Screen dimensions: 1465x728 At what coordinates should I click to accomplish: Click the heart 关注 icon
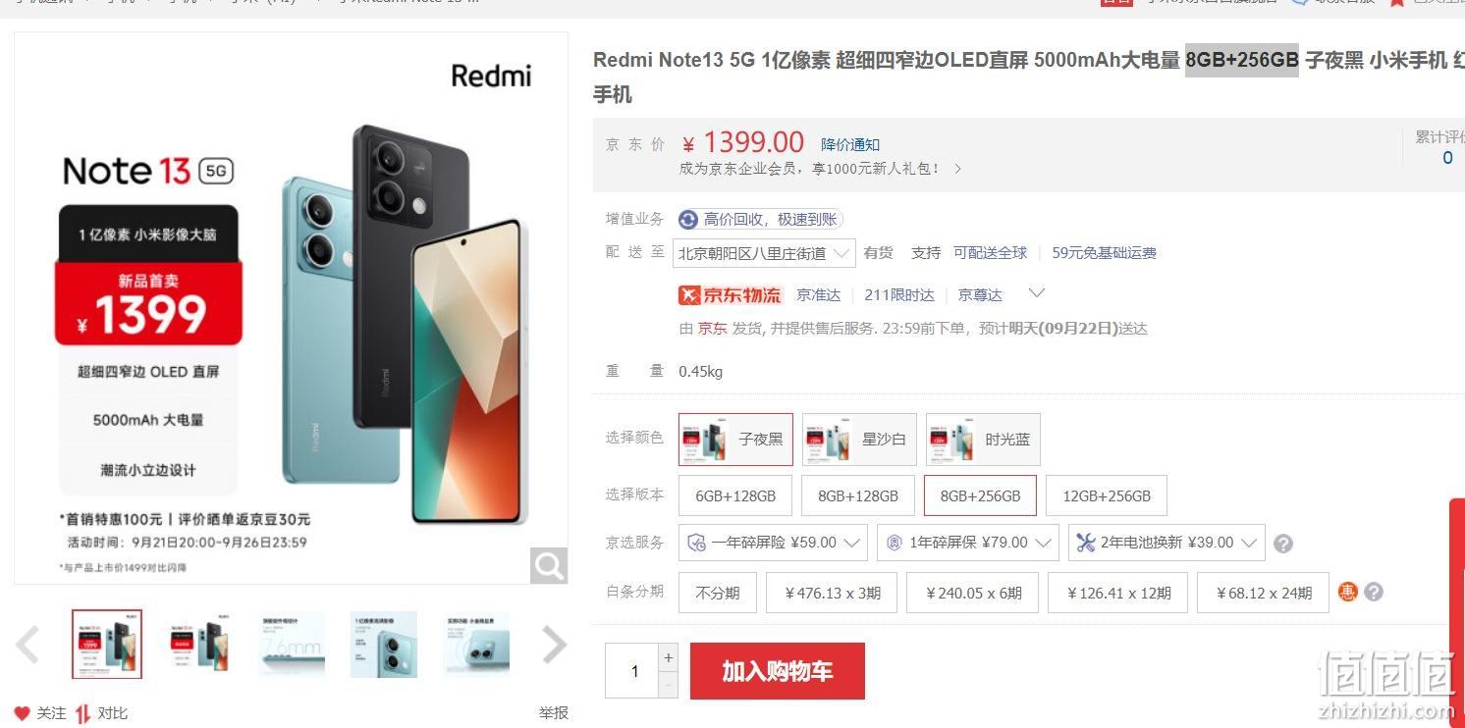pyautogui.click(x=23, y=713)
